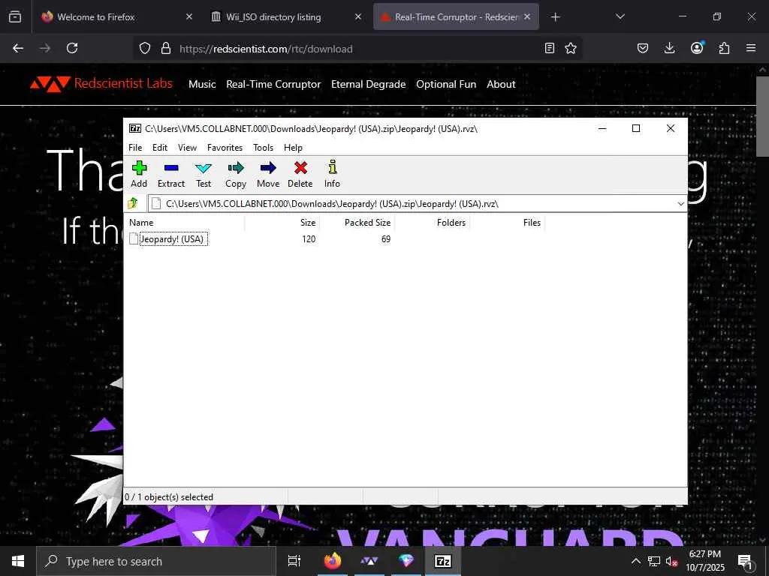The image size is (769, 576).
Task: Open the About link on Redscientist site
Action: [x=501, y=84]
